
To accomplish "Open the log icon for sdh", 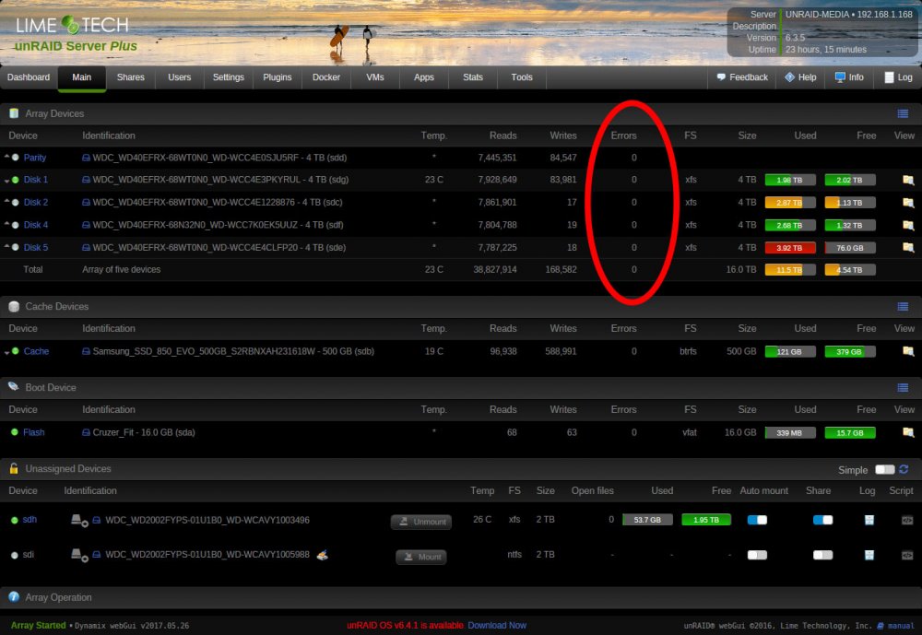I will pos(869,520).
